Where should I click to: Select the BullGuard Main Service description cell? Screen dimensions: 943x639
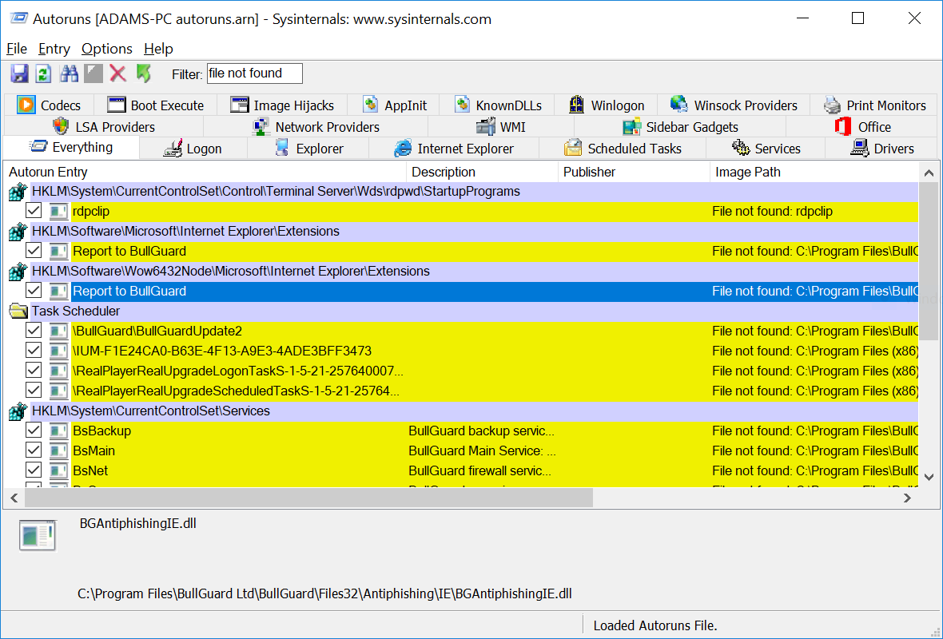(483, 450)
